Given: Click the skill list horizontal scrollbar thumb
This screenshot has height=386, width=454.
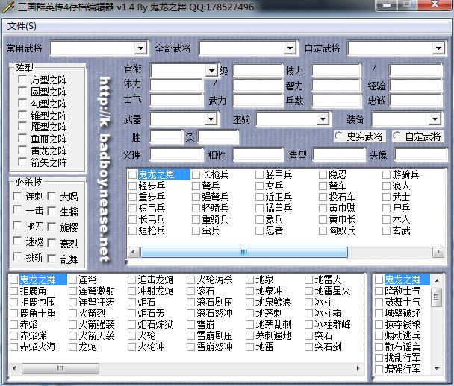Looking at the screenshot, I should point(60,368).
